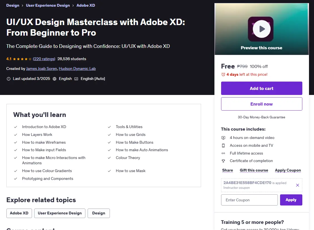Click the clock icon beside Last updated

8,79
